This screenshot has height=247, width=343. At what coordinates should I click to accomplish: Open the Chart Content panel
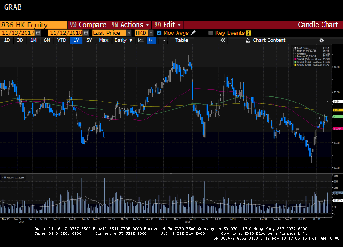coord(265,40)
